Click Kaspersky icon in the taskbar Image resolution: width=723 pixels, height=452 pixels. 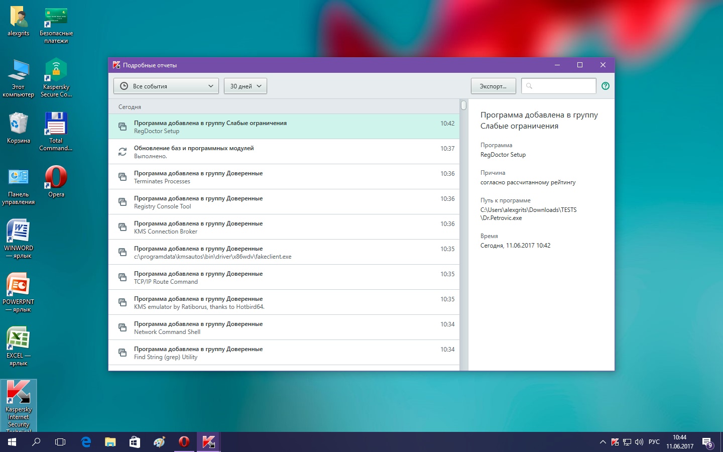(x=208, y=442)
